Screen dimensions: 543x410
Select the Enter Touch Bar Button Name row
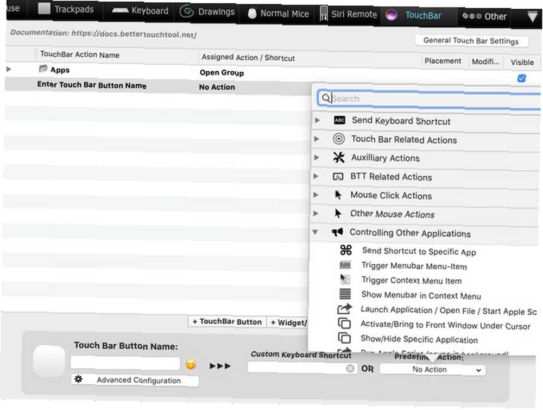157,86
